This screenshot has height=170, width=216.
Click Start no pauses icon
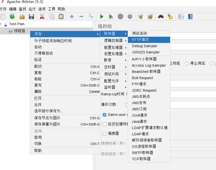111,16
